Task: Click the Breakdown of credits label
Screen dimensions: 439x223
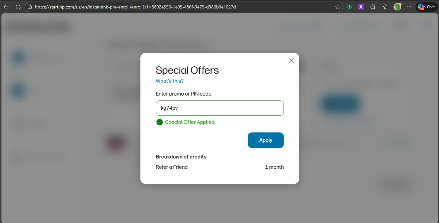Action: pyautogui.click(x=181, y=157)
